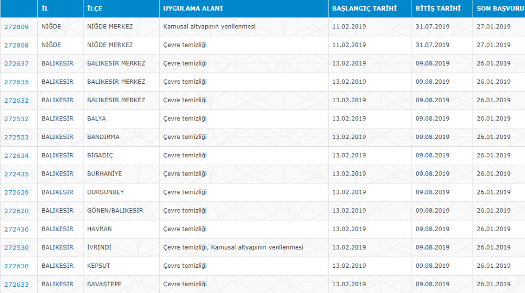Open the Bigadiç listing 272634
525x293 pixels.
tap(16, 155)
